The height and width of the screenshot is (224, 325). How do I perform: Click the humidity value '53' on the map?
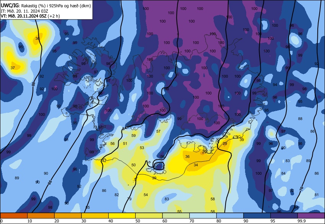coord(142,148)
